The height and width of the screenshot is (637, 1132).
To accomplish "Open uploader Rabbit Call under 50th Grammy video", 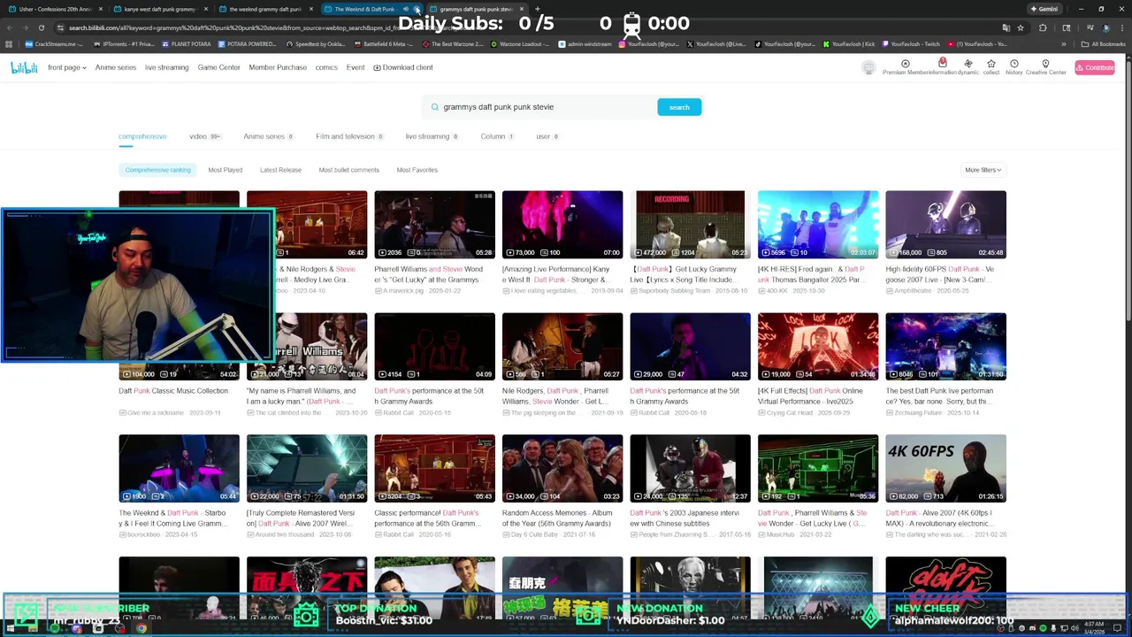I will (x=399, y=413).
